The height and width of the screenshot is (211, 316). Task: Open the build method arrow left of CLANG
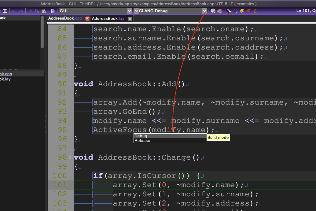click(x=136, y=11)
